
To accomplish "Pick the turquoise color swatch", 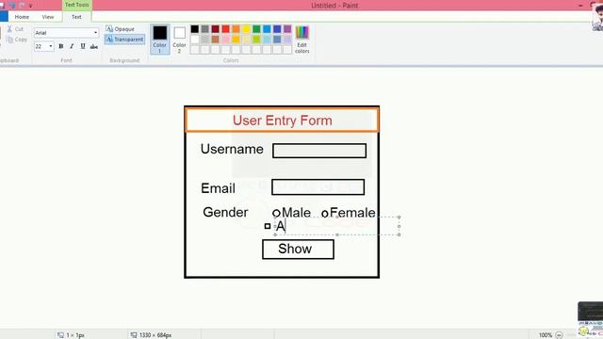I will [267, 29].
